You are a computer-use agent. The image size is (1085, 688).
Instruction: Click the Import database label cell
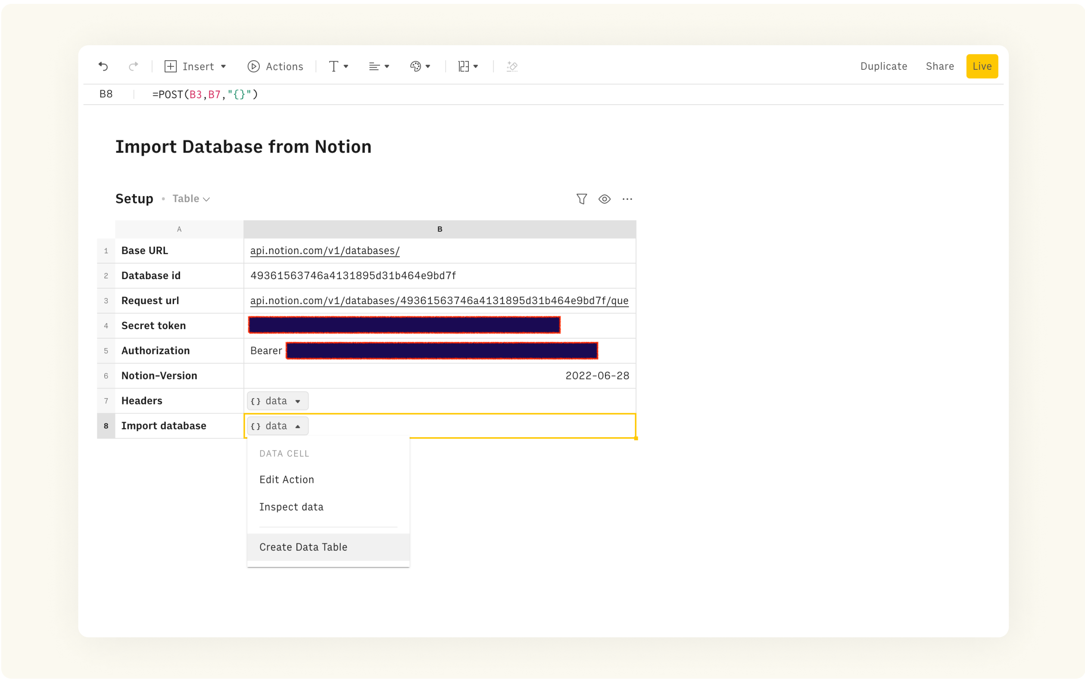[179, 426]
